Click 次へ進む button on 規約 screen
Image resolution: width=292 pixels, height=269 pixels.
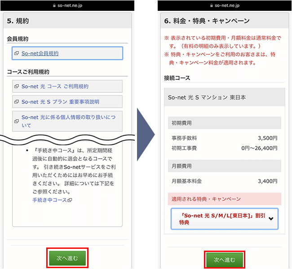click(67, 258)
